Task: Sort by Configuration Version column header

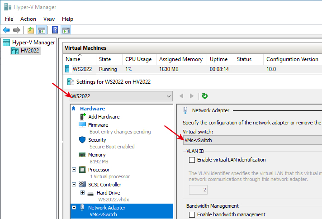Action: coord(293,59)
